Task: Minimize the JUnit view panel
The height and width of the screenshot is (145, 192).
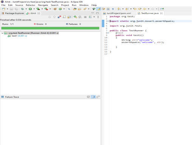Action: click(93, 13)
